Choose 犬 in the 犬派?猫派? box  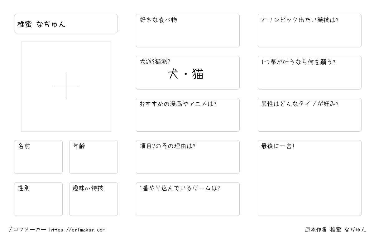(173, 74)
